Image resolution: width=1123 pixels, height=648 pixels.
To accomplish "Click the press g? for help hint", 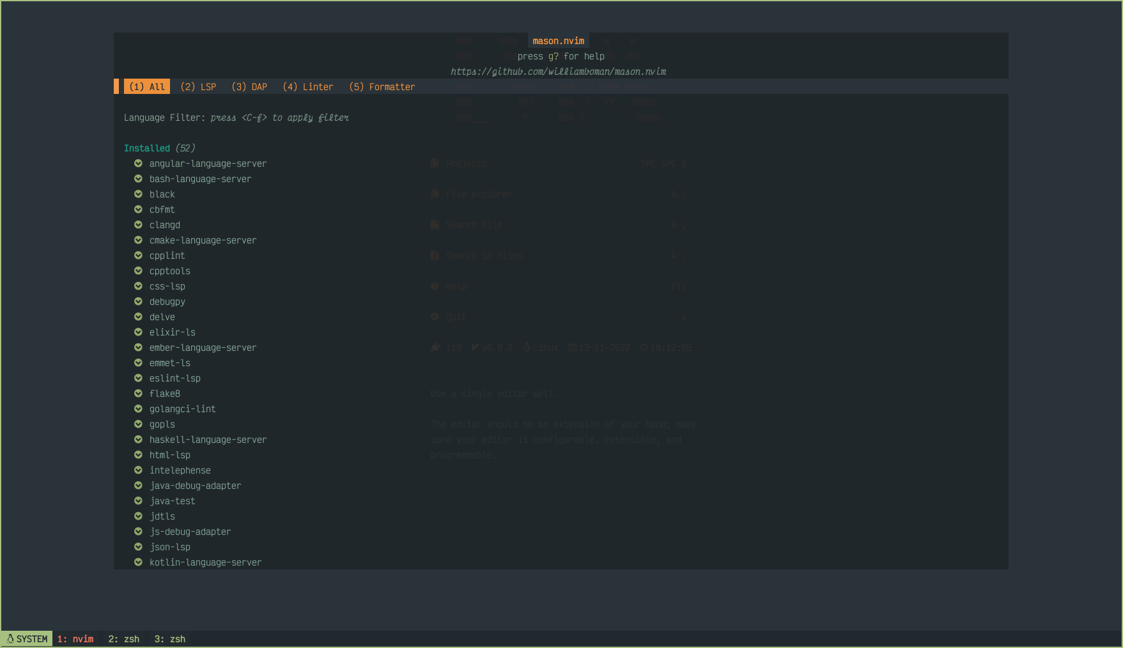I will click(561, 56).
